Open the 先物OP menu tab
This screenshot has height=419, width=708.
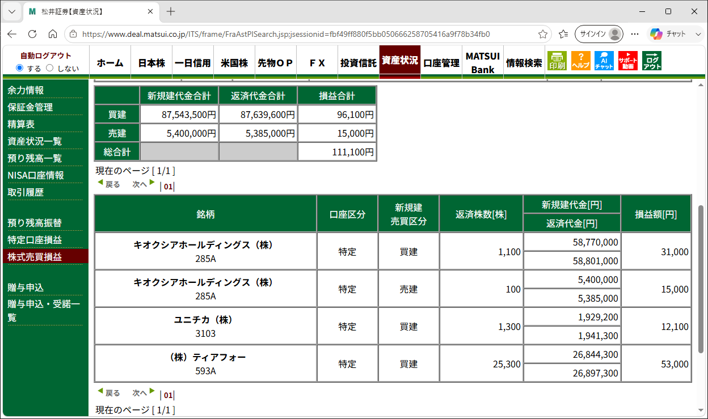tap(276, 63)
